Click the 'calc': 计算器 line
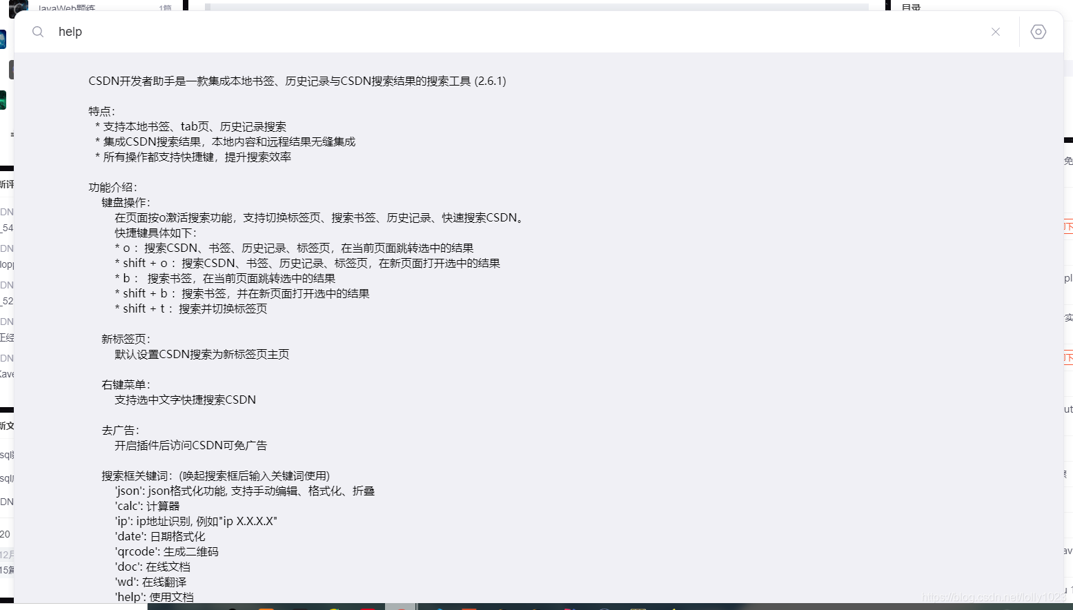Image resolution: width=1073 pixels, height=610 pixels. point(147,506)
